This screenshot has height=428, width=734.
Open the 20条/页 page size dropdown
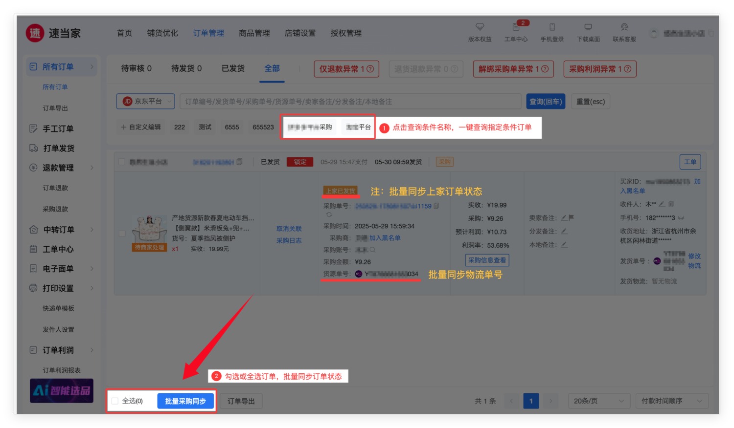click(598, 401)
